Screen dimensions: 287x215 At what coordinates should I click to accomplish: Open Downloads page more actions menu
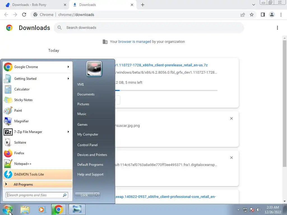point(277,28)
